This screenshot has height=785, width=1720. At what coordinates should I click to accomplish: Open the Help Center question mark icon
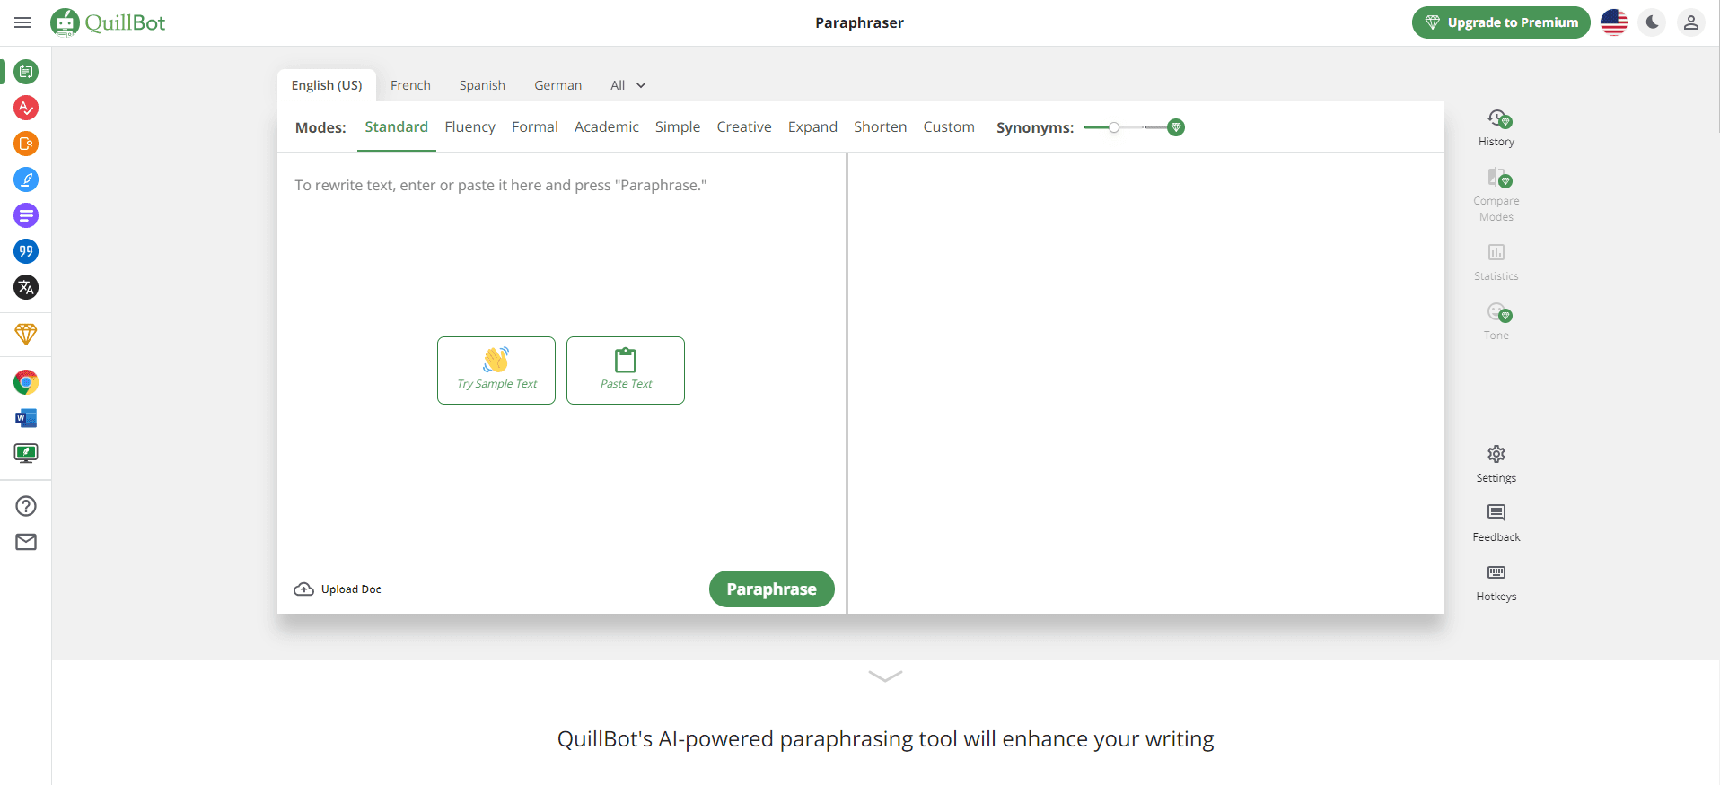tap(26, 506)
